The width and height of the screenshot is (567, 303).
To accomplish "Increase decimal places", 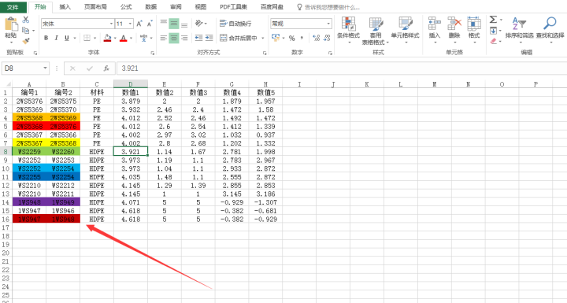I will point(317,38).
